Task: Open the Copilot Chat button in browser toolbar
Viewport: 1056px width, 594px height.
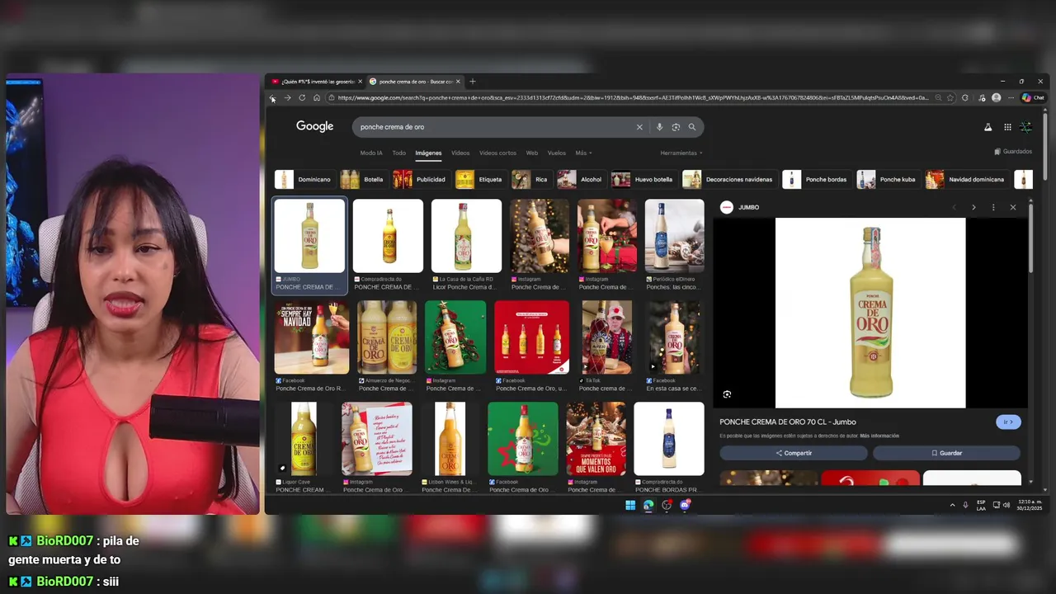Action: pyautogui.click(x=1033, y=97)
